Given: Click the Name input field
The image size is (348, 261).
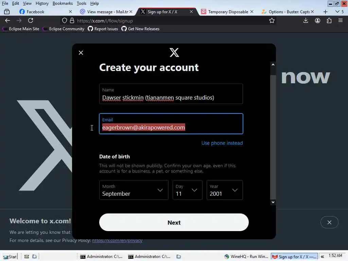Looking at the screenshot, I should pyautogui.click(x=171, y=94).
